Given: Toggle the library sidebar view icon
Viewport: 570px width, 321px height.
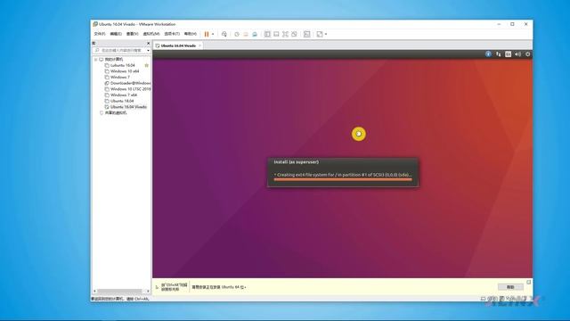Looking at the screenshot, I should click(x=267, y=34).
